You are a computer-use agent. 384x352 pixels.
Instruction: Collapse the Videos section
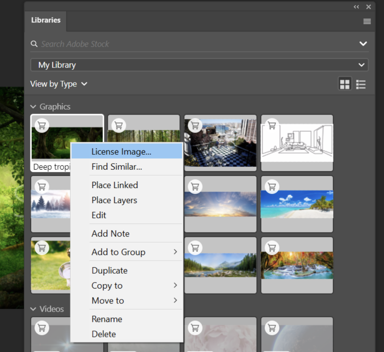click(x=34, y=309)
